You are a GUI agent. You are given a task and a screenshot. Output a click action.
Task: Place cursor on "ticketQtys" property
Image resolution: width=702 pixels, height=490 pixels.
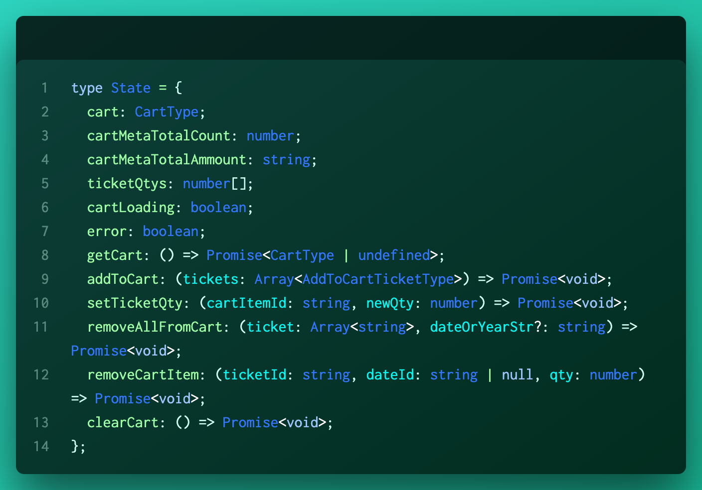click(x=127, y=184)
